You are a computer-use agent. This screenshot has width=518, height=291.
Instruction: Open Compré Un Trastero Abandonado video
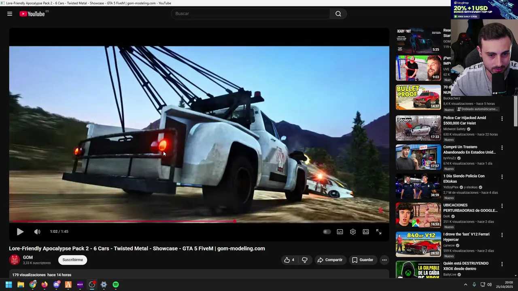click(x=469, y=150)
